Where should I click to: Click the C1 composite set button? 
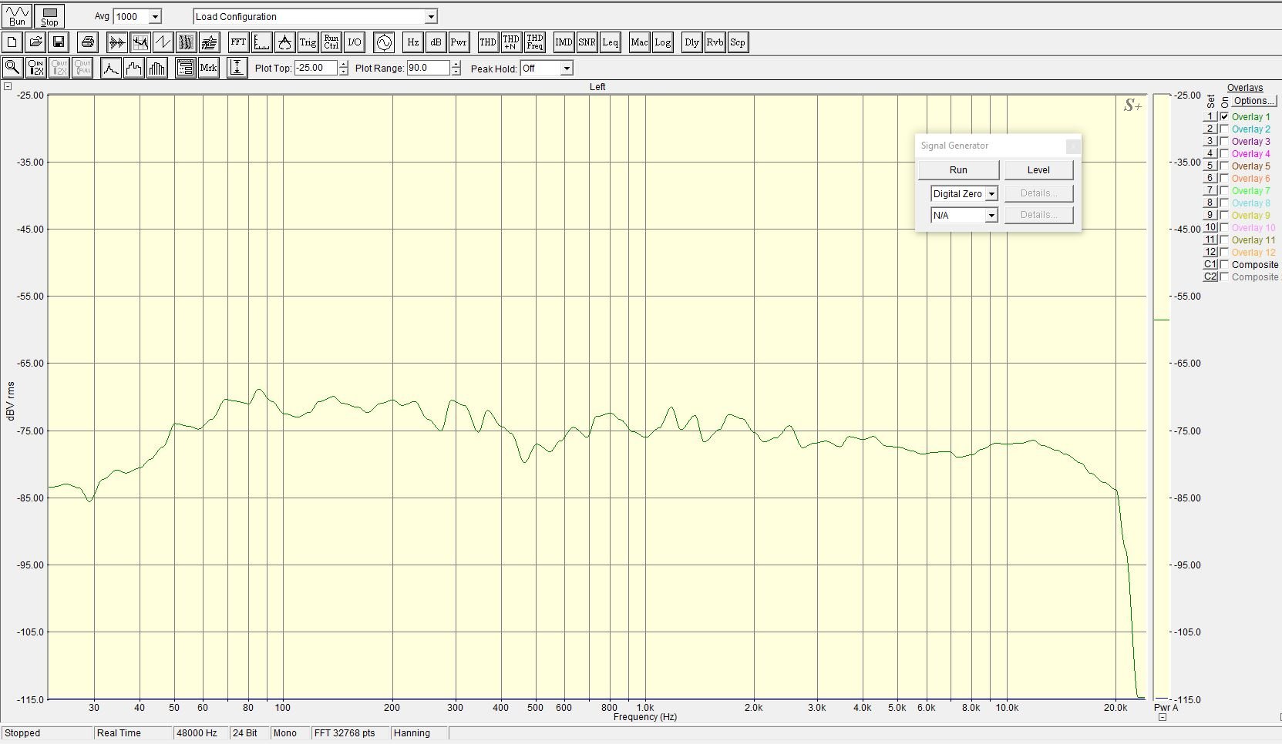[x=1210, y=264]
